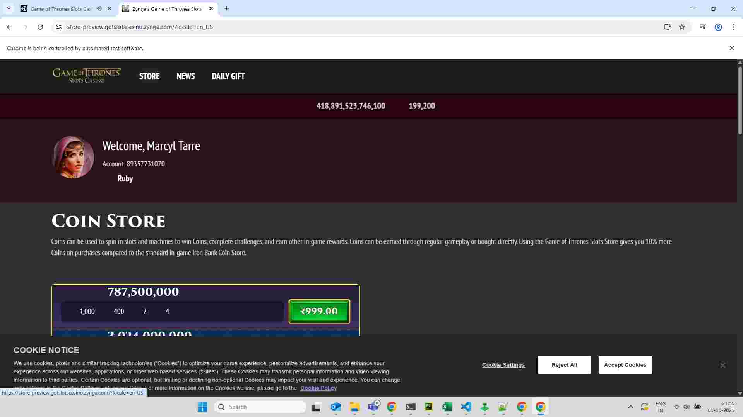Click the Marcyl Tarre profile avatar
The height and width of the screenshot is (417, 743).
click(73, 157)
